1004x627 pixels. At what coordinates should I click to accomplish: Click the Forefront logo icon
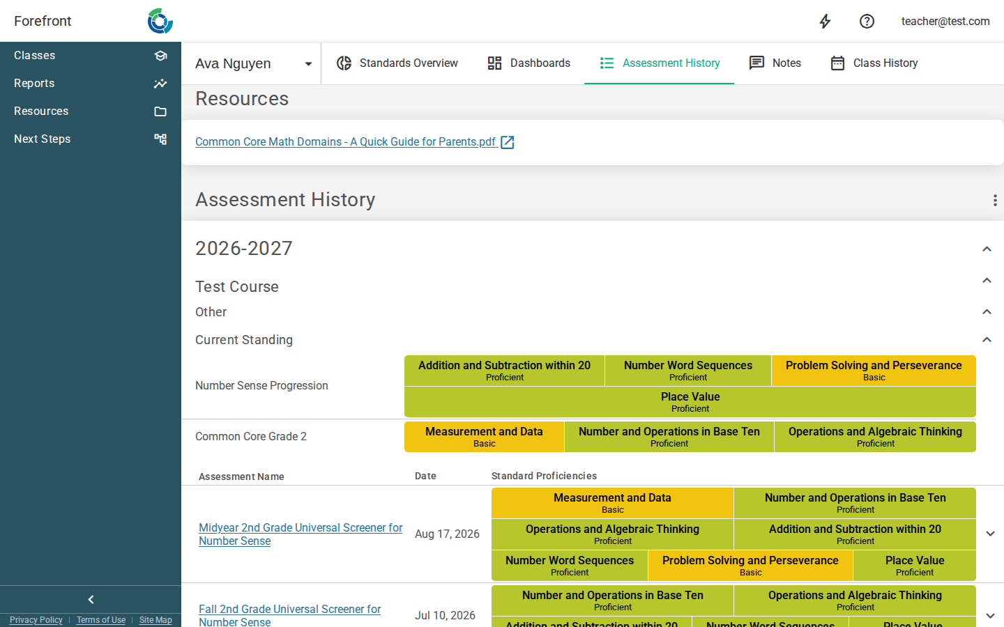click(160, 21)
